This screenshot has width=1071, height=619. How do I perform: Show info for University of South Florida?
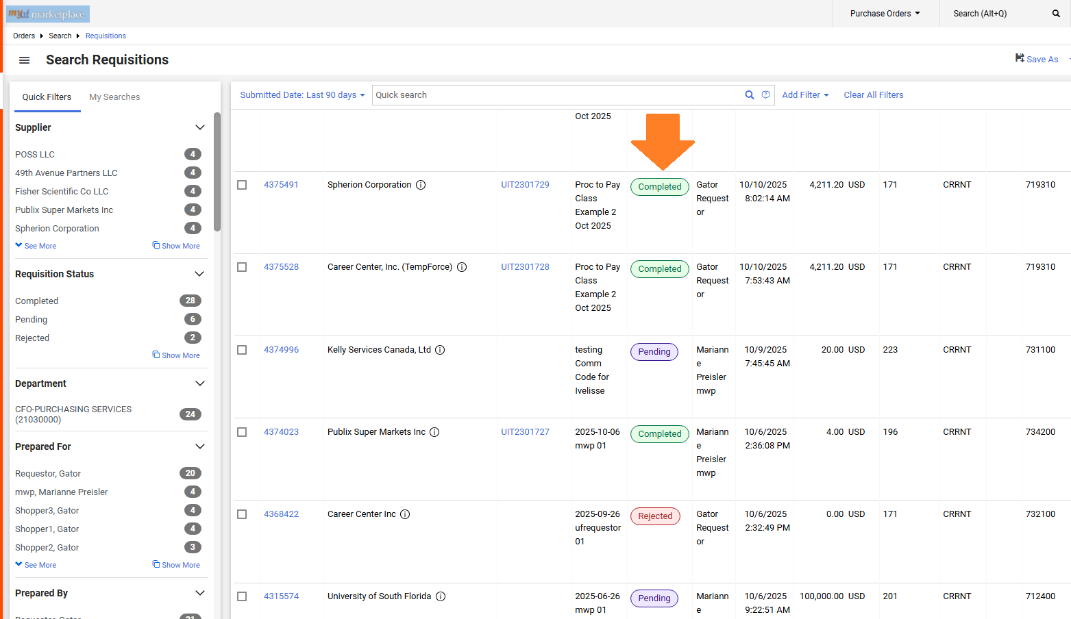441,596
